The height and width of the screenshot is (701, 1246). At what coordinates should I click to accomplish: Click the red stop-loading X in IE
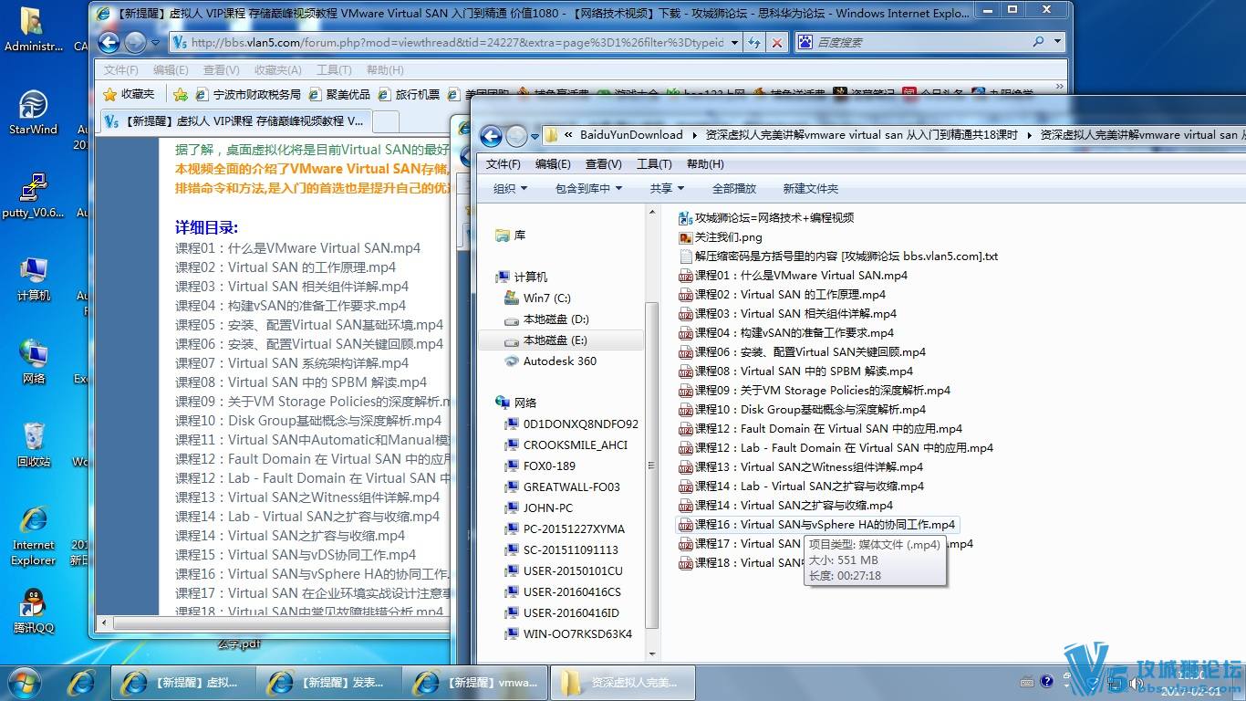(776, 42)
